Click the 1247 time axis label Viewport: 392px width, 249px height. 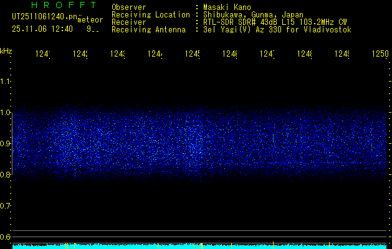pyautogui.click(x=267, y=54)
